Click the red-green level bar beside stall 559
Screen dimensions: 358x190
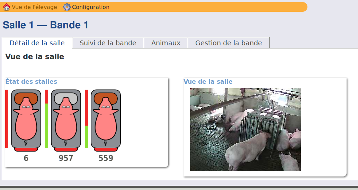pos(86,119)
